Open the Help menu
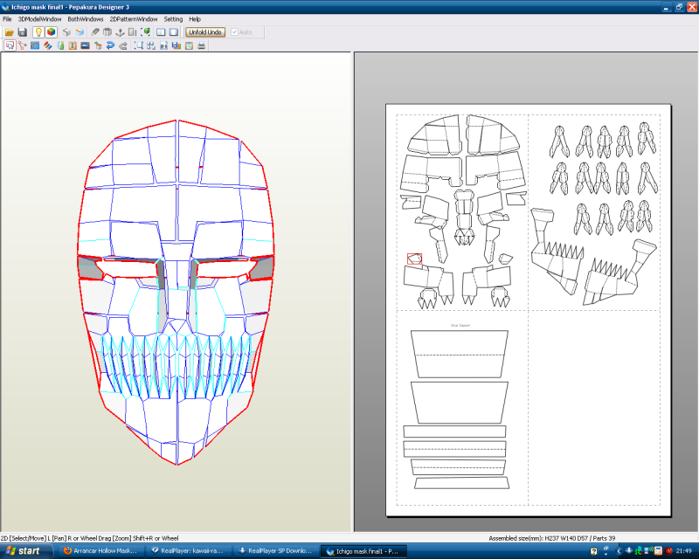 [x=195, y=19]
